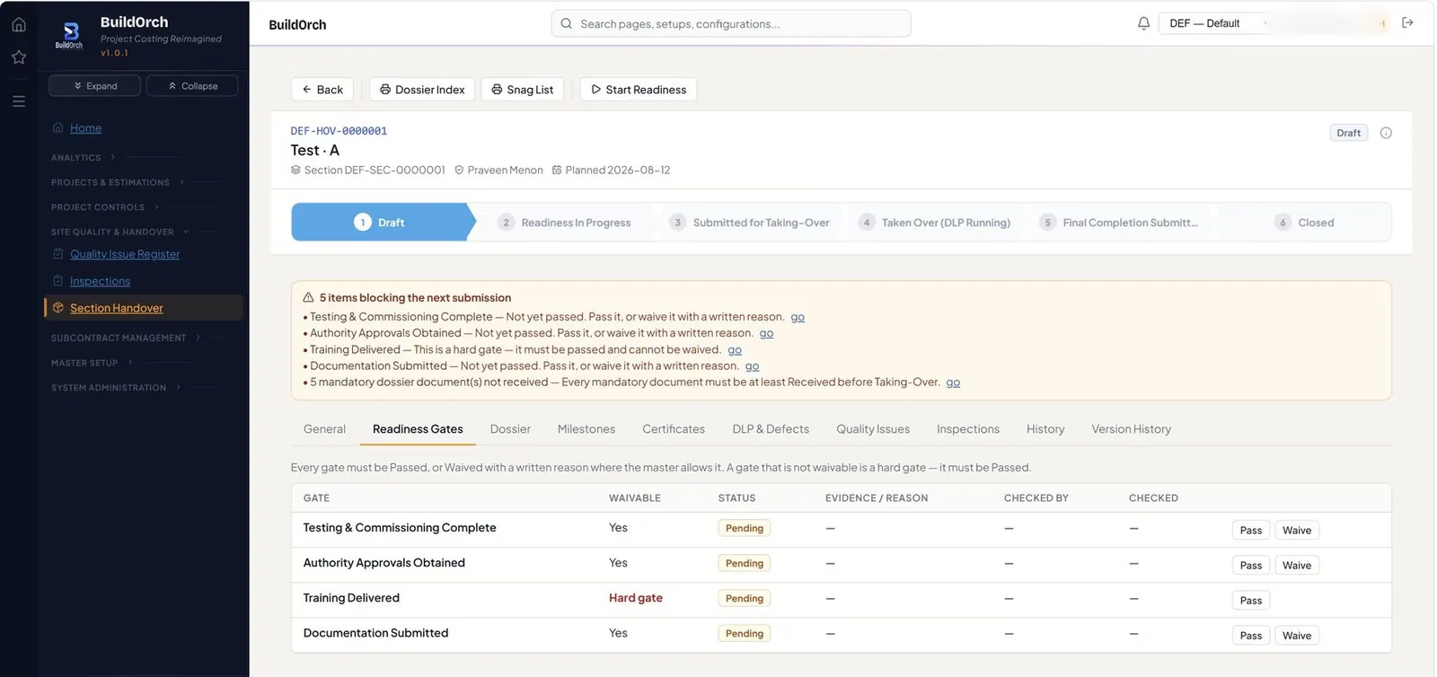Click Start Readiness button
The height and width of the screenshot is (677, 1437).
pyautogui.click(x=639, y=90)
